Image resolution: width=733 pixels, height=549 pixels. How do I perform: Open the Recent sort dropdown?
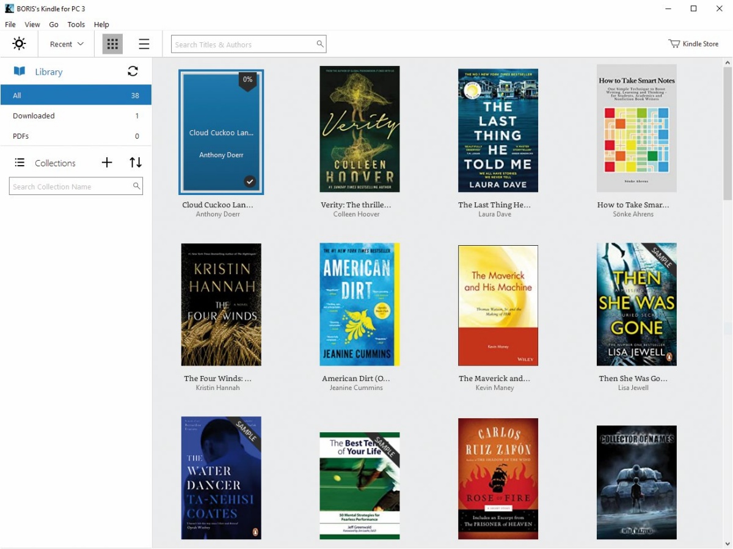point(67,44)
